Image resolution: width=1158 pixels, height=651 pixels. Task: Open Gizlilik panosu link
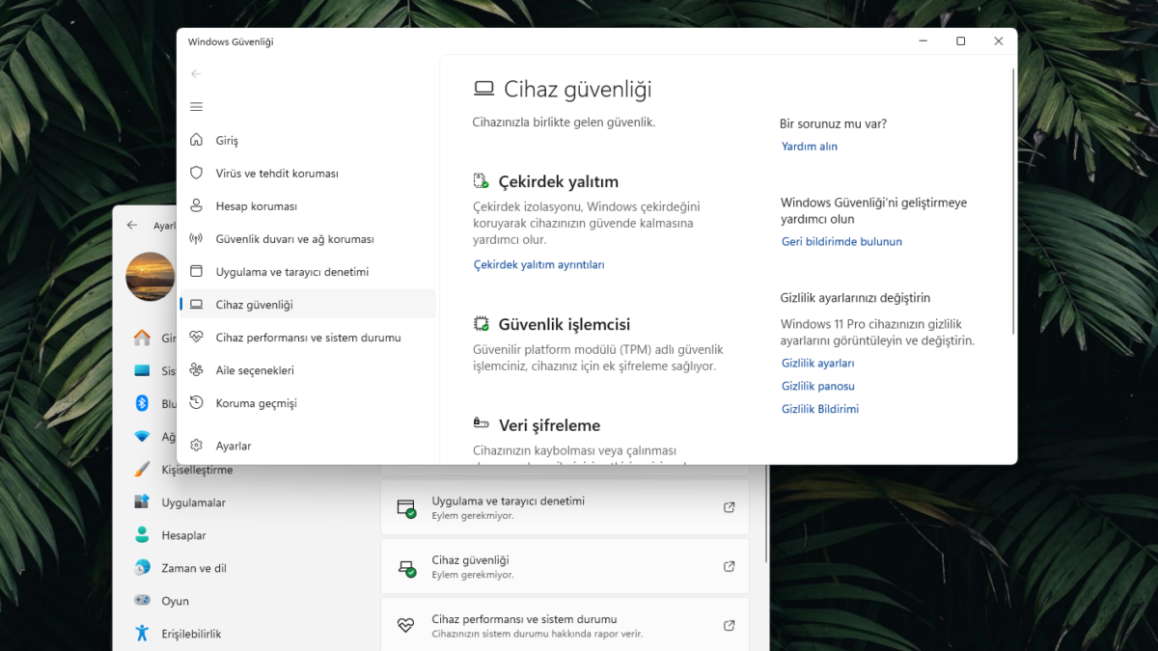(818, 386)
